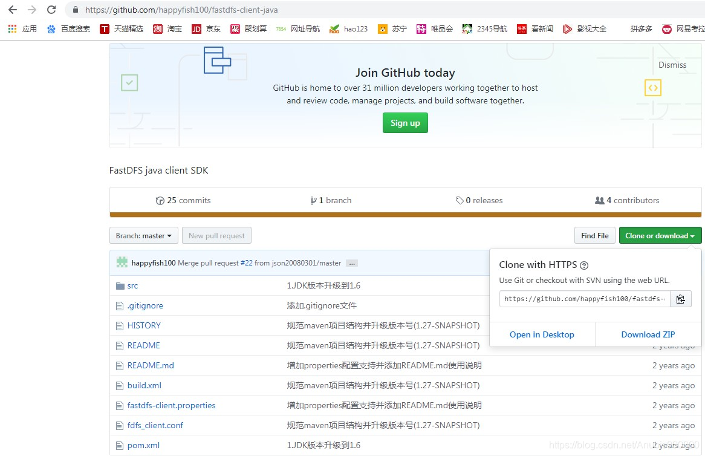Open the 百度搜索 bookmark

(x=68, y=29)
